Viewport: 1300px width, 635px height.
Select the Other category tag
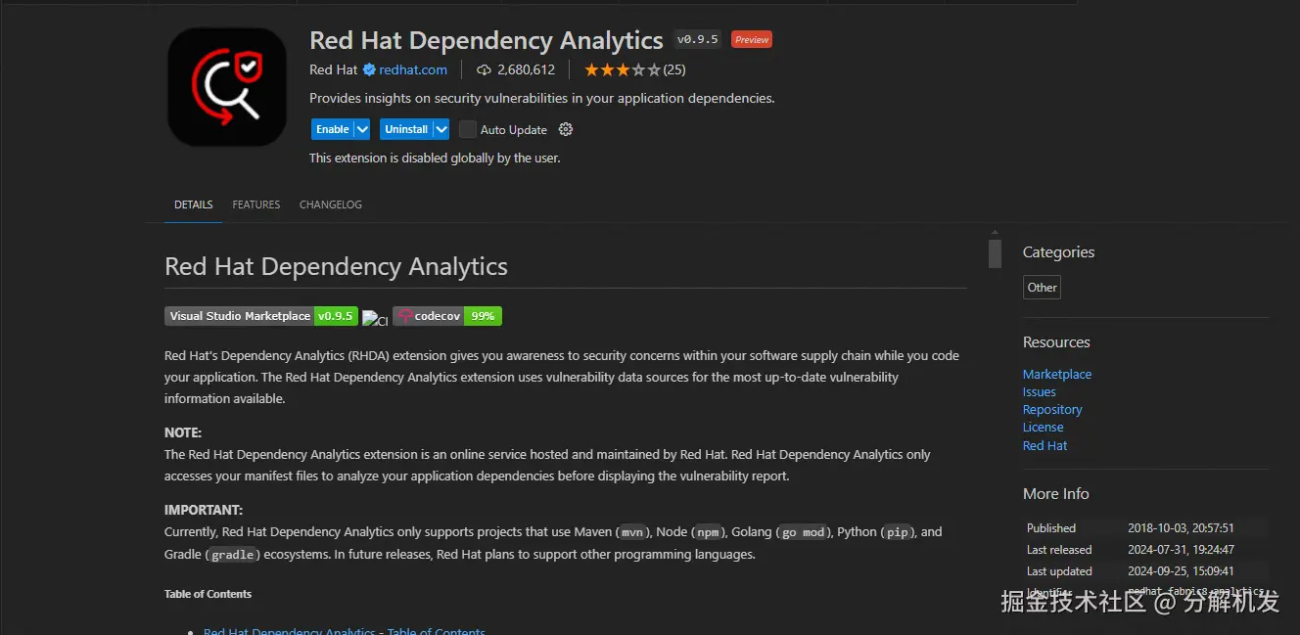pyautogui.click(x=1042, y=288)
